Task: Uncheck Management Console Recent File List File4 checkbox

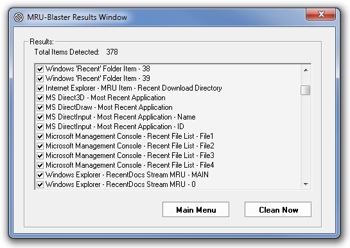Action: [x=40, y=165]
